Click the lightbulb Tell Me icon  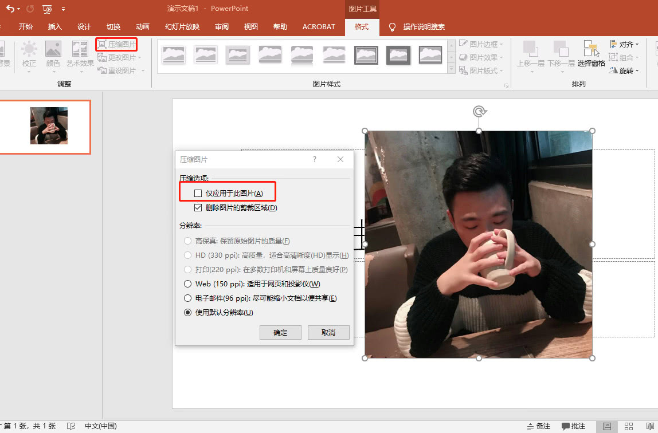click(392, 27)
